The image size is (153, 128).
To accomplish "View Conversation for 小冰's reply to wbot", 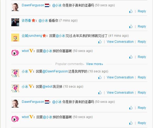I will click(x=120, y=93).
